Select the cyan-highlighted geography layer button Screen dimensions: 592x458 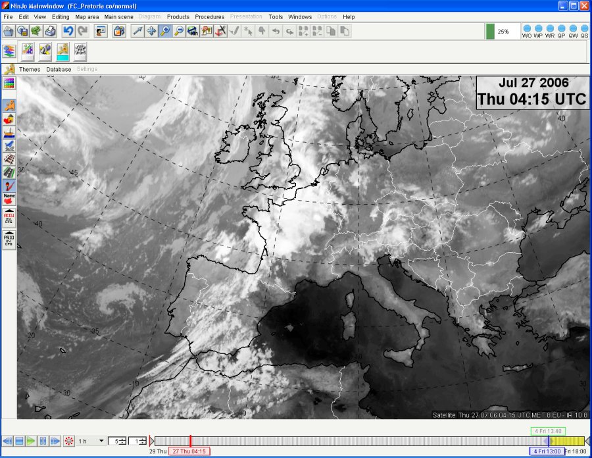coord(62,51)
